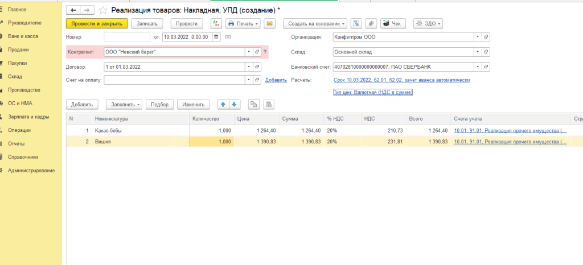This screenshot has height=265, width=583.
Task: Open calendar picker next to date
Action: [x=216, y=38]
